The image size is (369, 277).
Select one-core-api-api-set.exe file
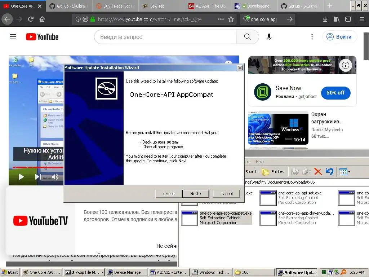pyautogui.click(x=291, y=198)
